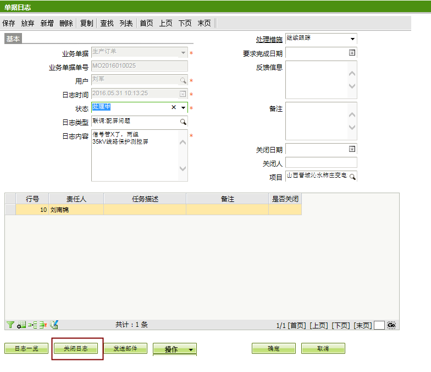Screen dimensions: 431x372
Task: Expand the 状态 dropdown list
Action: click(x=183, y=108)
